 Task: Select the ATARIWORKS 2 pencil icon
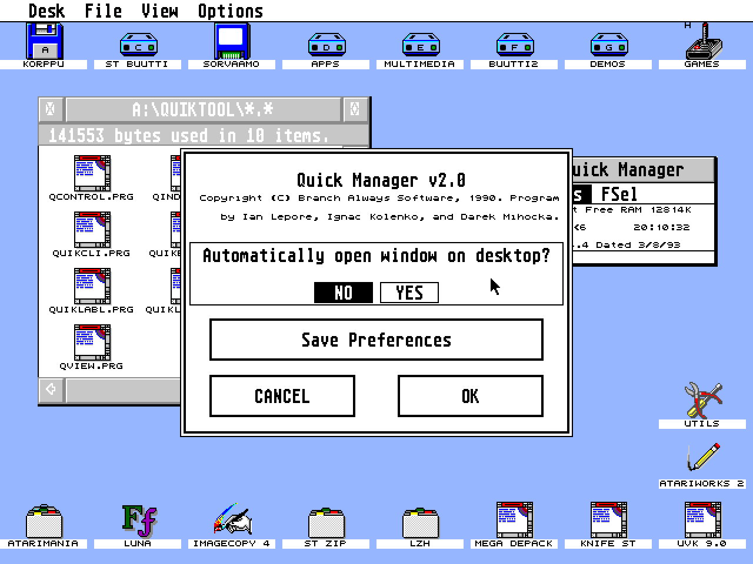click(x=702, y=457)
